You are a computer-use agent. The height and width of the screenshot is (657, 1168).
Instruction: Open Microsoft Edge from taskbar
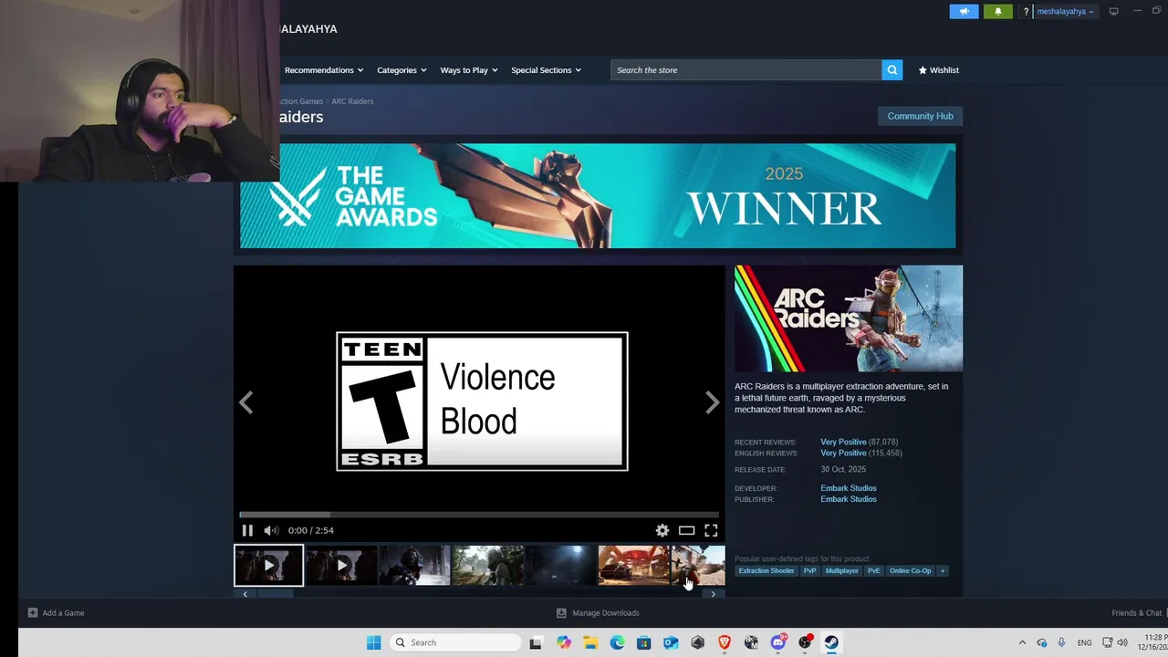coord(618,642)
